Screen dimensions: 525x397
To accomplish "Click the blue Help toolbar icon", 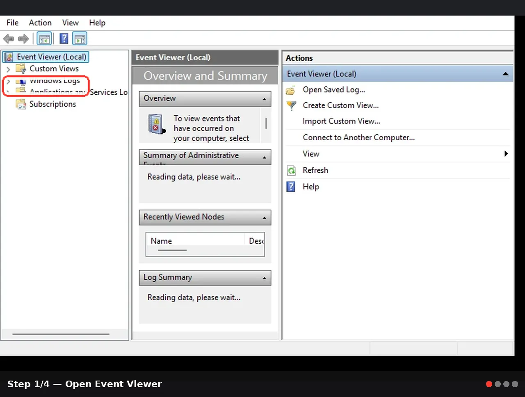I will [64, 39].
